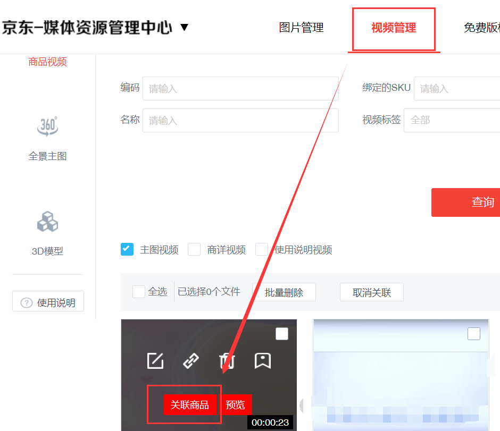Viewport: 500px width, 431px height.
Task: Click the trash delete icon on first video
Action: pyautogui.click(x=227, y=361)
